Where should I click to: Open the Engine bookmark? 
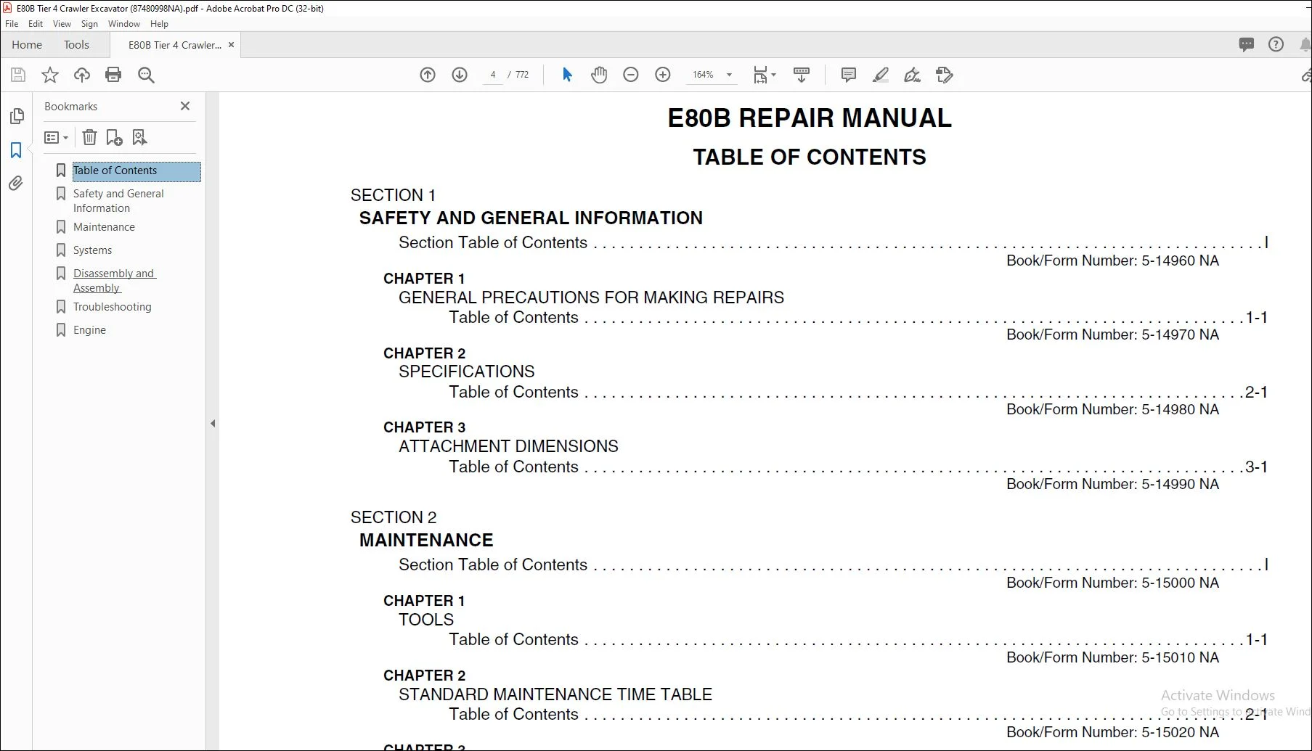pos(89,330)
